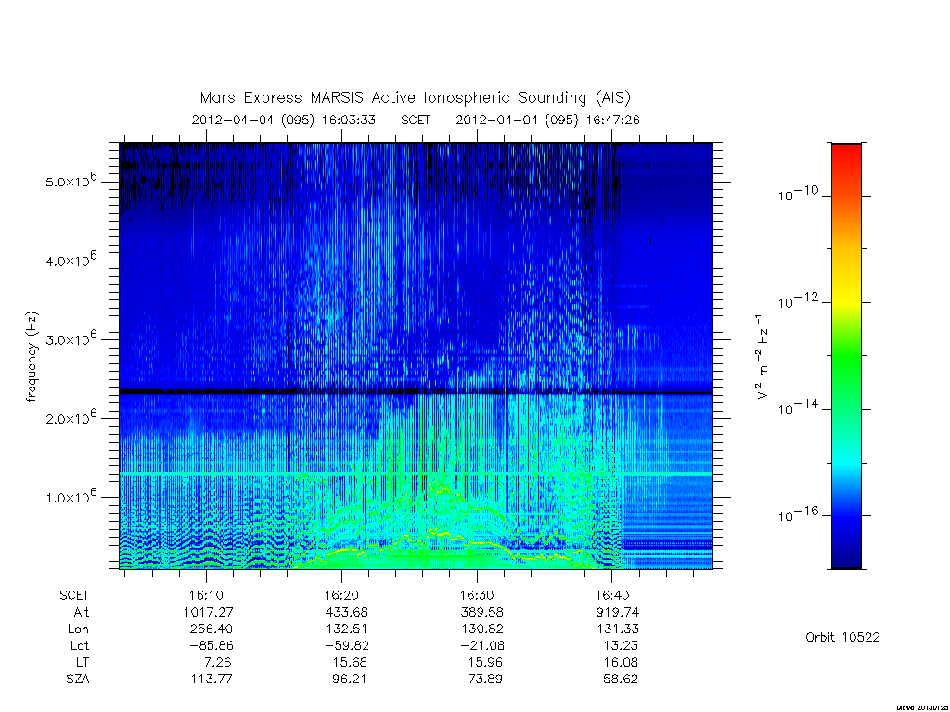Click the colorbar '10^-10' tick label
950x712 pixels.
coord(799,194)
